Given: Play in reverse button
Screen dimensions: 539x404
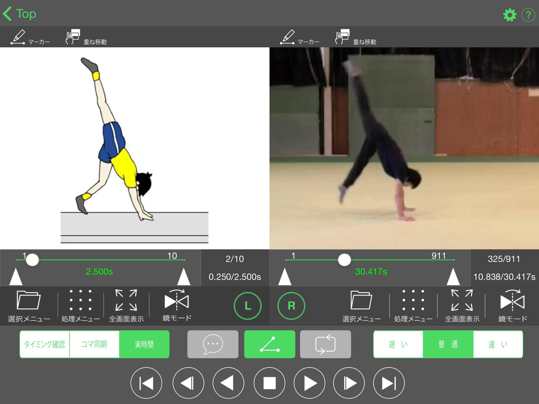Looking at the screenshot, I should tap(228, 383).
